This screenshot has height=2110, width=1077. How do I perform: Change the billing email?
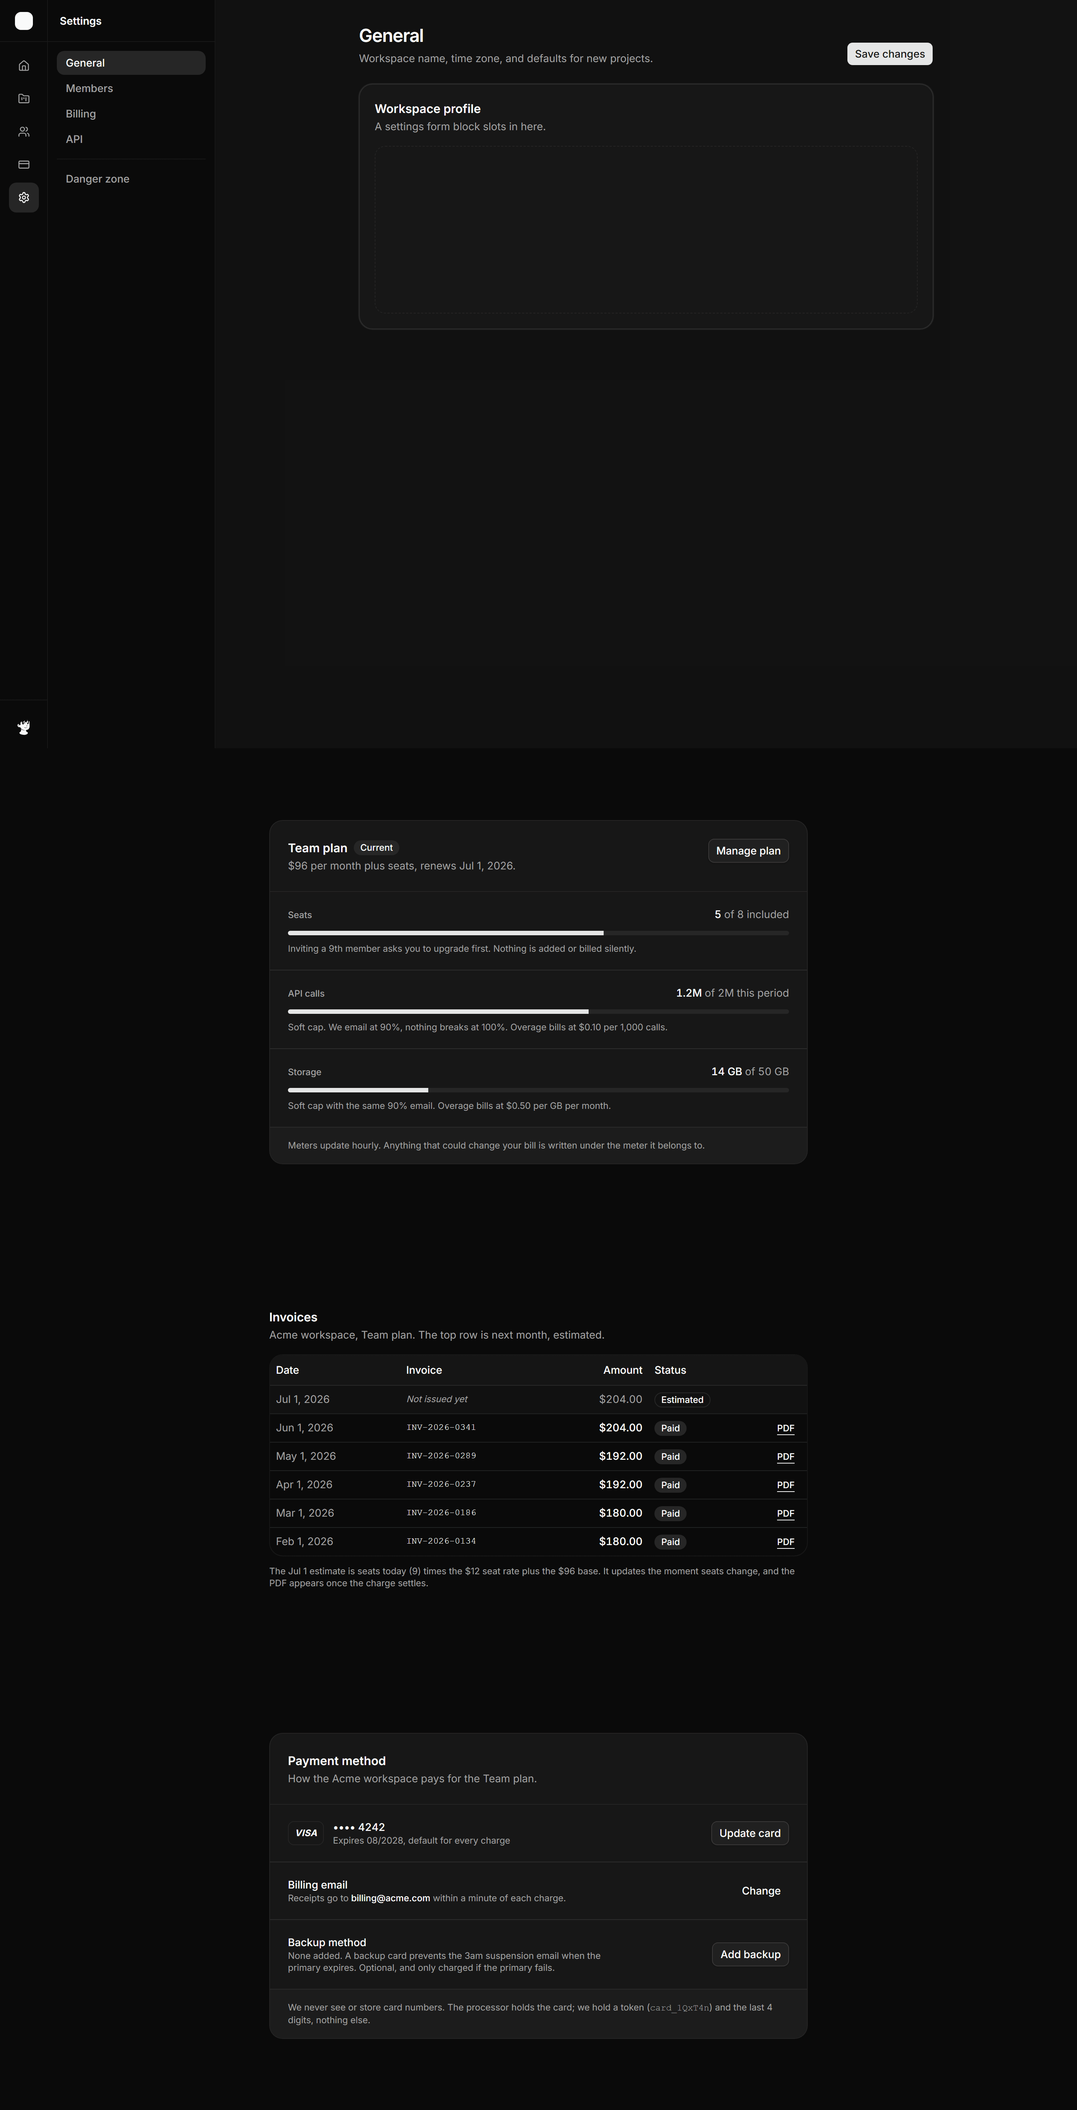pos(761,1890)
